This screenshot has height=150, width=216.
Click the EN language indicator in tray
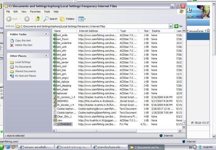(190, 147)
